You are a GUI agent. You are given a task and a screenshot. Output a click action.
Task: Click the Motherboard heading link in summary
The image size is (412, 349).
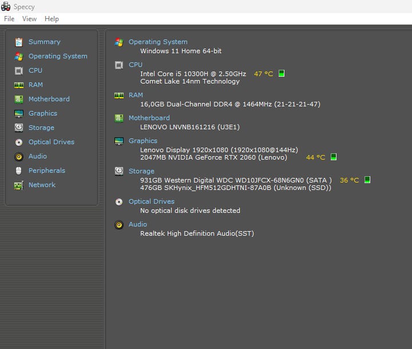coord(149,118)
